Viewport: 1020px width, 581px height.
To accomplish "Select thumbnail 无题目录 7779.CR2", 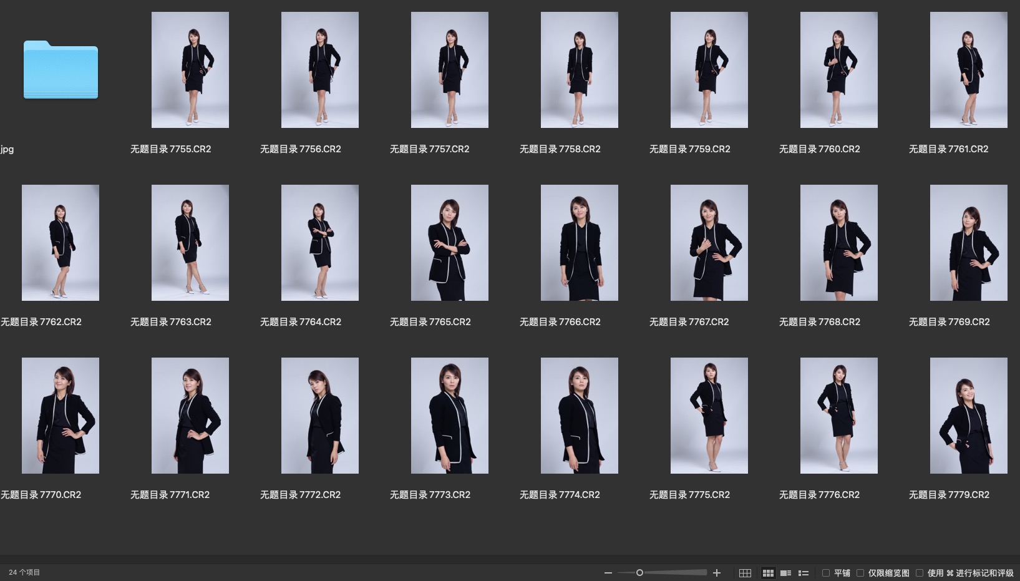I will coord(969,416).
